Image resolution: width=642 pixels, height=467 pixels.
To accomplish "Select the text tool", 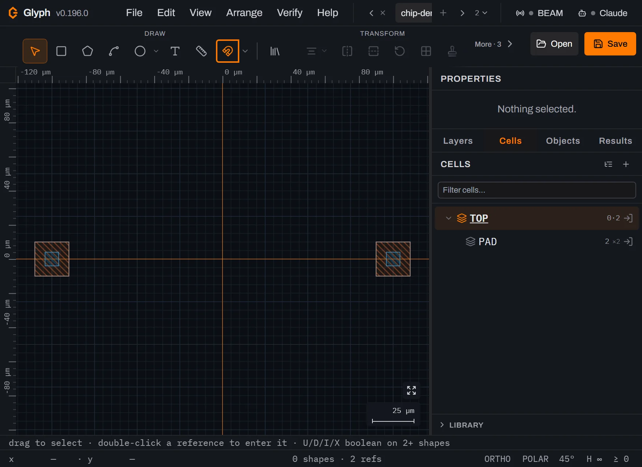I will click(175, 51).
